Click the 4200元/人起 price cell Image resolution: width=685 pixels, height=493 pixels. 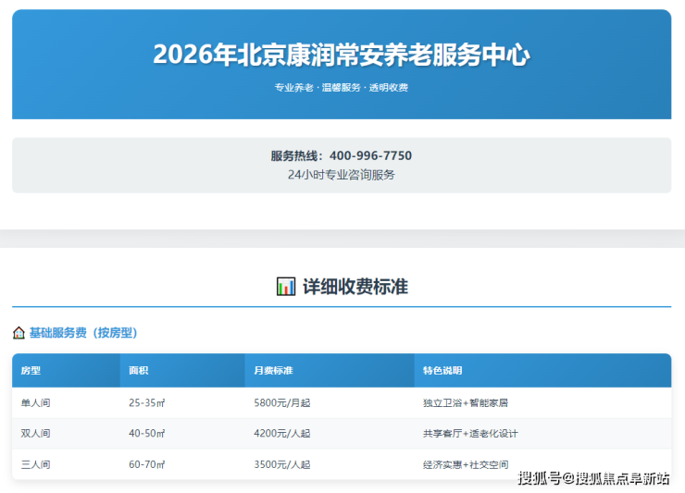pos(282,434)
